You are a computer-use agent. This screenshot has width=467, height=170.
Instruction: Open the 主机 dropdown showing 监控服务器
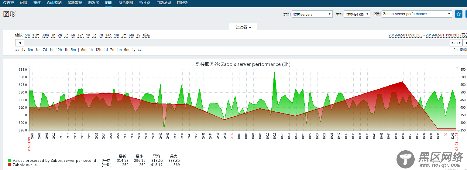[x=357, y=14]
